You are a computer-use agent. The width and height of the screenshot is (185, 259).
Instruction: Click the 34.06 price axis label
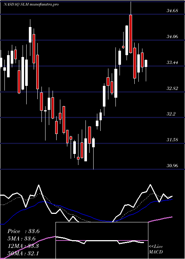[172, 37]
